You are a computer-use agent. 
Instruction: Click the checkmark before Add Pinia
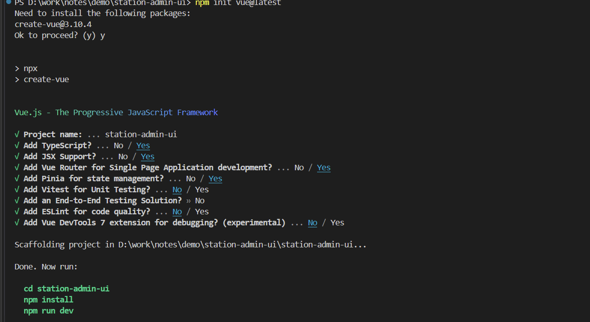pos(17,178)
